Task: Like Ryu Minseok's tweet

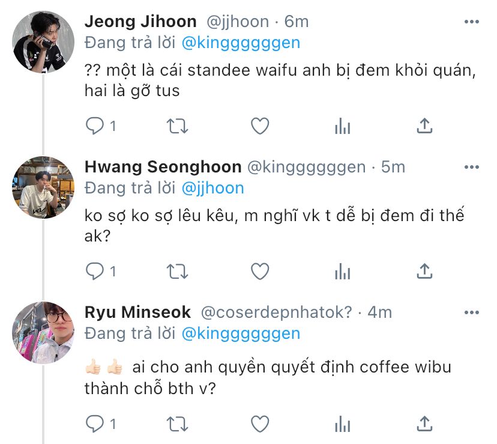Action: (x=260, y=424)
